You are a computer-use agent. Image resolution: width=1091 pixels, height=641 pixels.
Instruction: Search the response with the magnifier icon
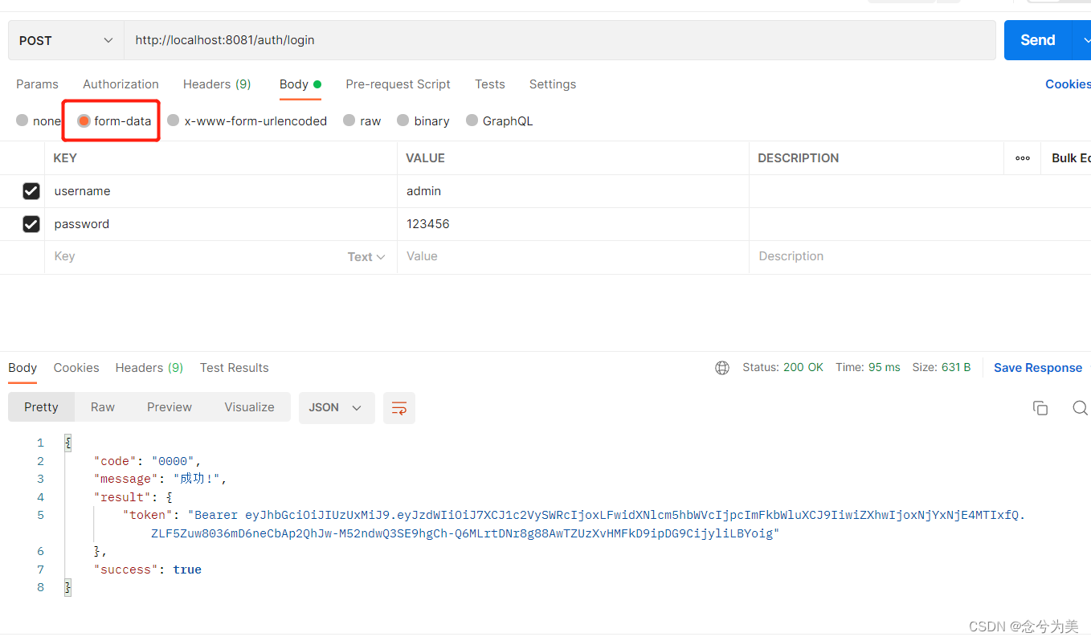(1081, 408)
